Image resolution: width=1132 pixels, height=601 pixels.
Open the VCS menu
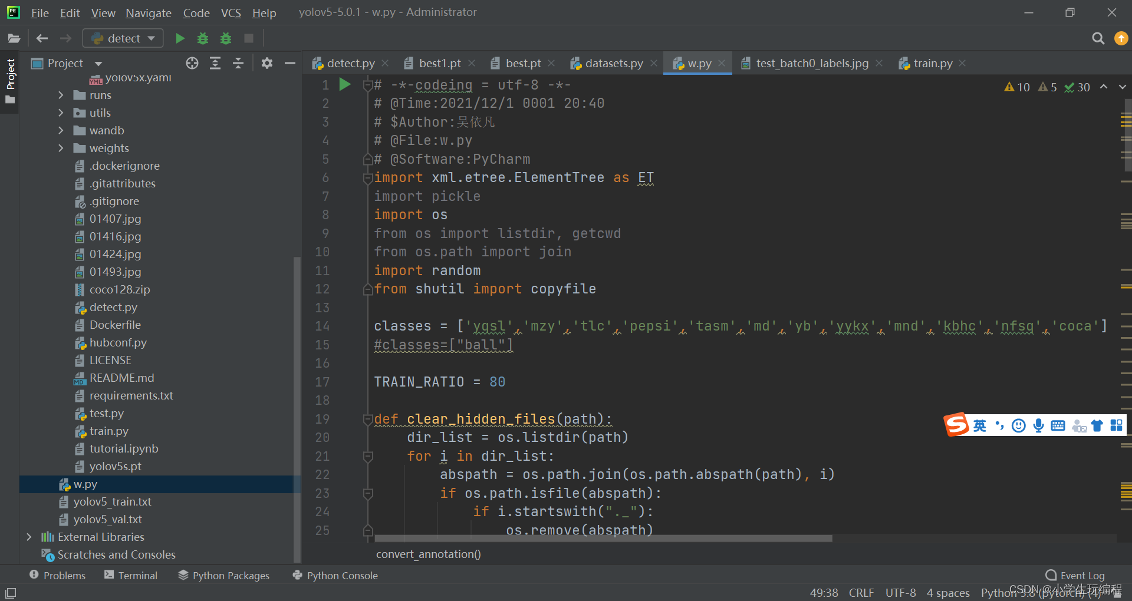pyautogui.click(x=231, y=12)
